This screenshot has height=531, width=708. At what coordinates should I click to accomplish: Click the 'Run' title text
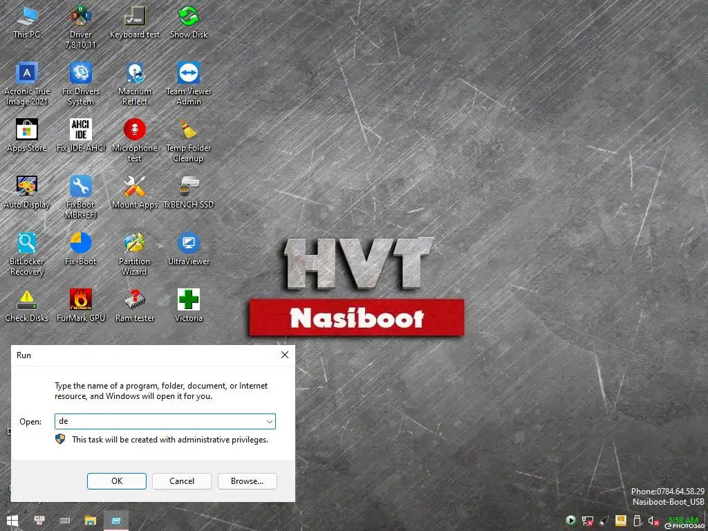point(24,355)
